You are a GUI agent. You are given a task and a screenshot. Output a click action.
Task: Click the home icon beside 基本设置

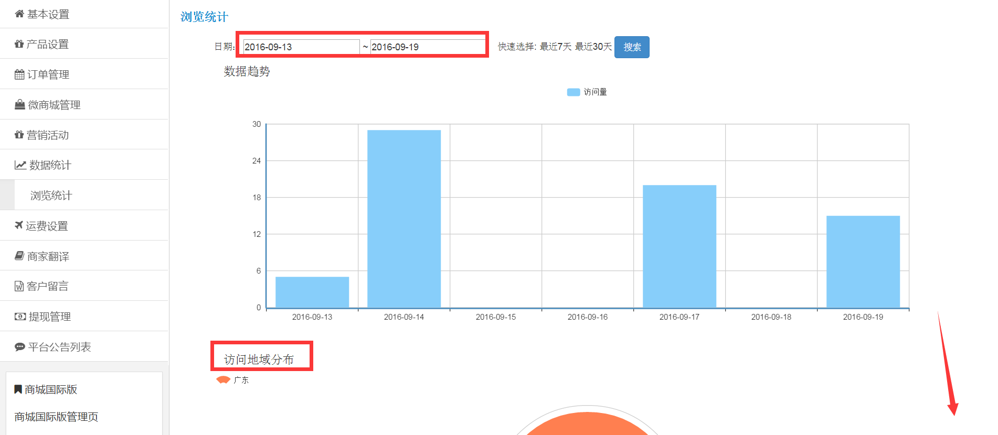19,14
